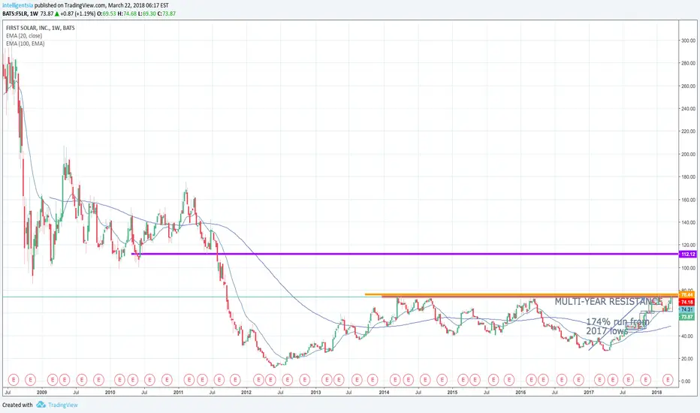The width and height of the screenshot is (700, 413).
Task: Click the FIRST SOLAR, INC., 1W, BATS title
Action: [x=40, y=28]
